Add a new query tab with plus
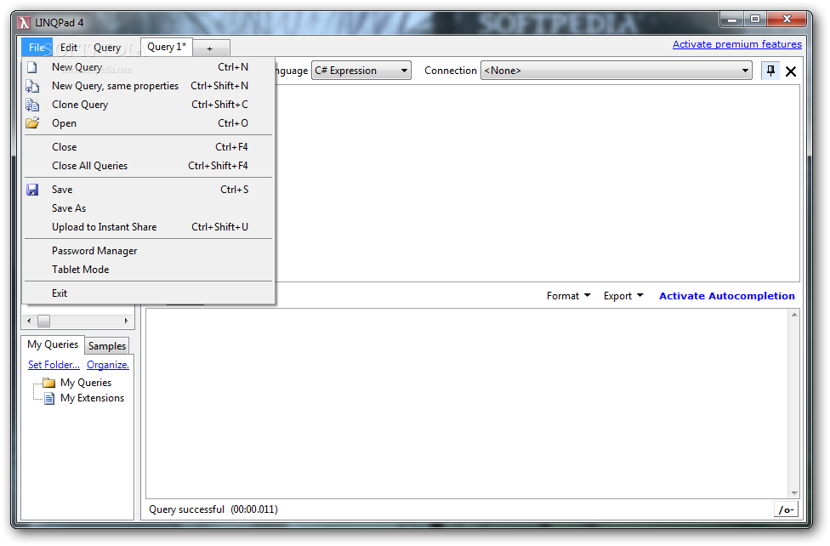Viewport: 830px width, 546px height. [x=210, y=48]
